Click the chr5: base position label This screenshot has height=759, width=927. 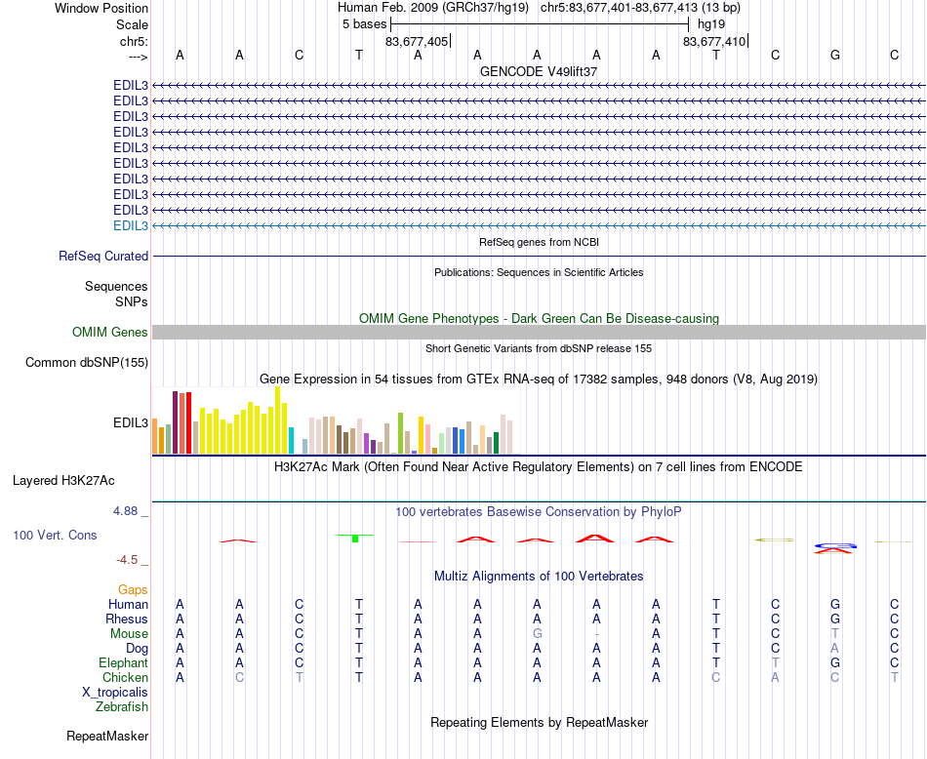tap(134, 41)
